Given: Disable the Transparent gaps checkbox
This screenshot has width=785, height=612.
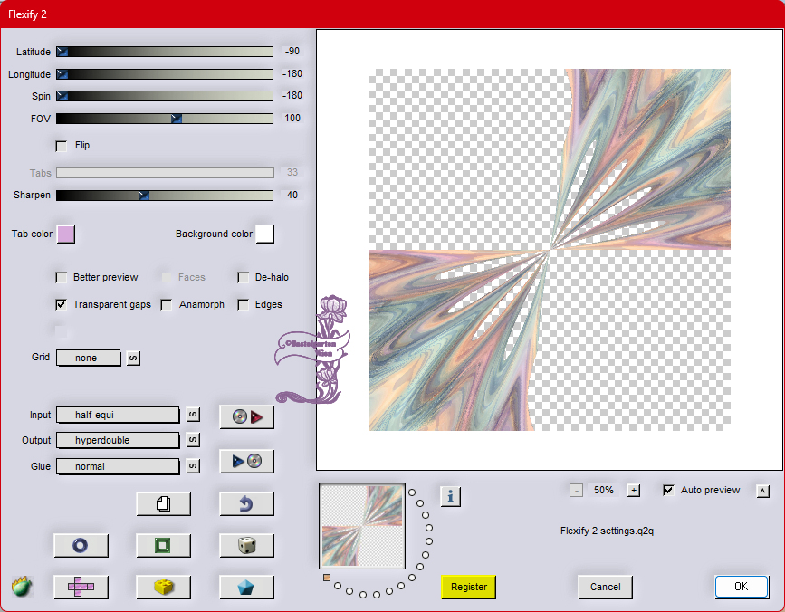Looking at the screenshot, I should click(62, 305).
